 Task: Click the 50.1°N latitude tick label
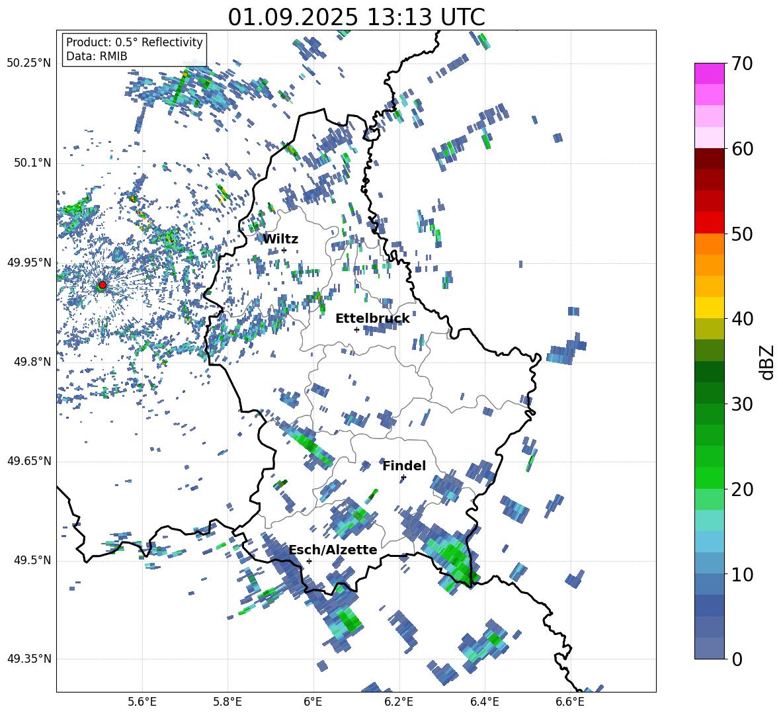tap(32, 163)
